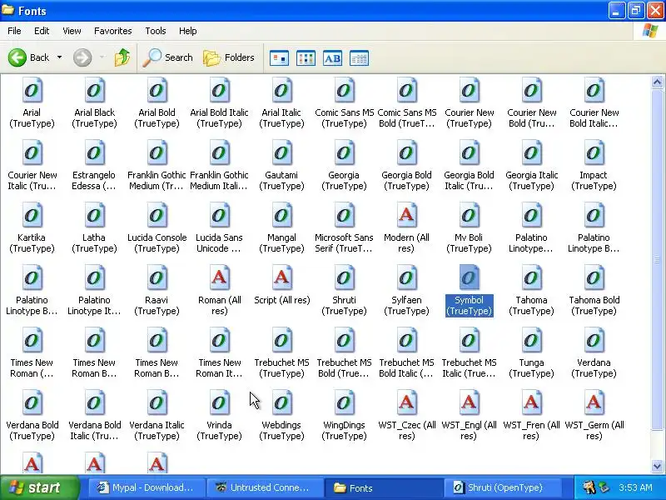This screenshot has width=666, height=500.
Task: Click the scrollbar up arrow
Action: click(657, 82)
